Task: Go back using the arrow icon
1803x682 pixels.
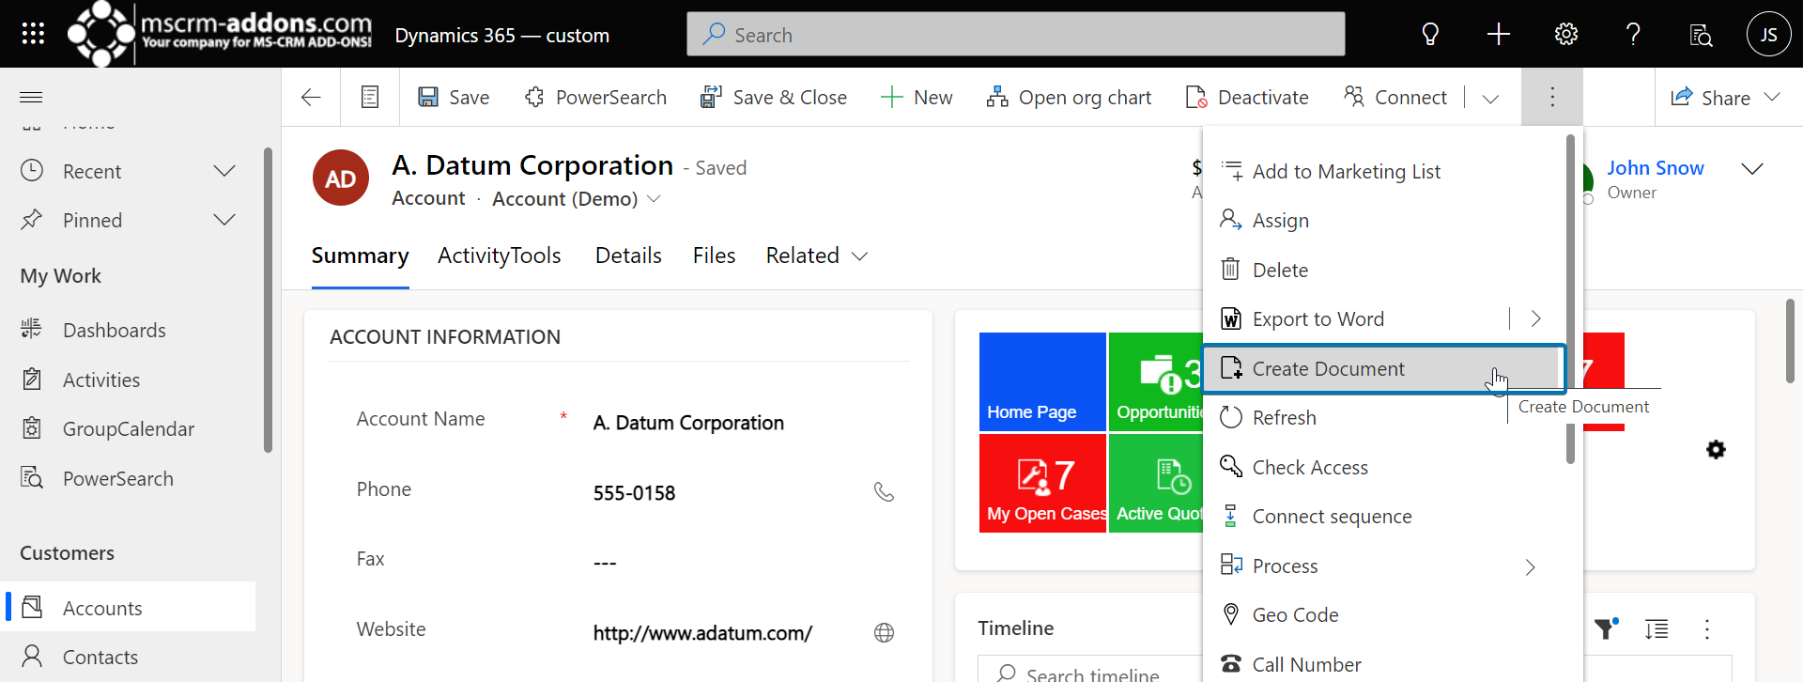Action: coord(311,97)
